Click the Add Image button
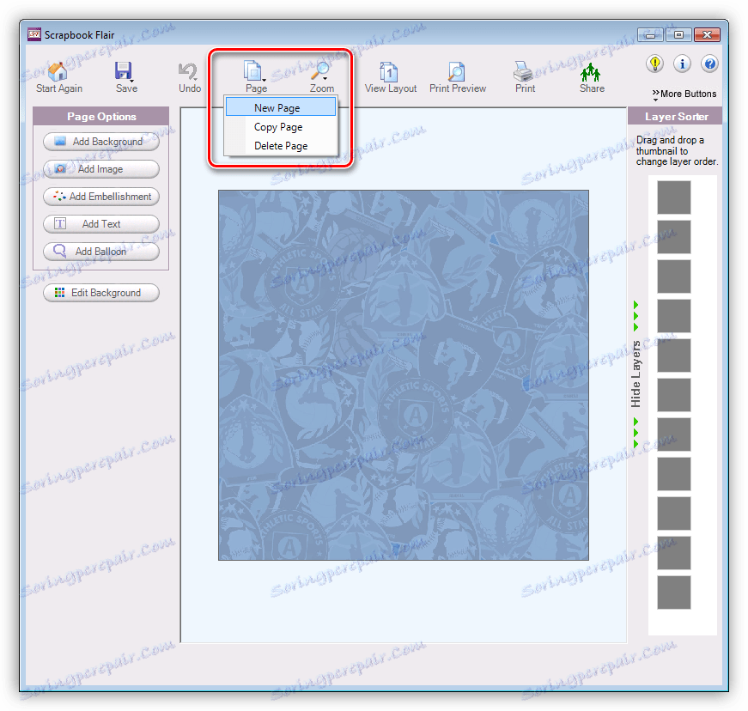The image size is (748, 711). tap(101, 169)
